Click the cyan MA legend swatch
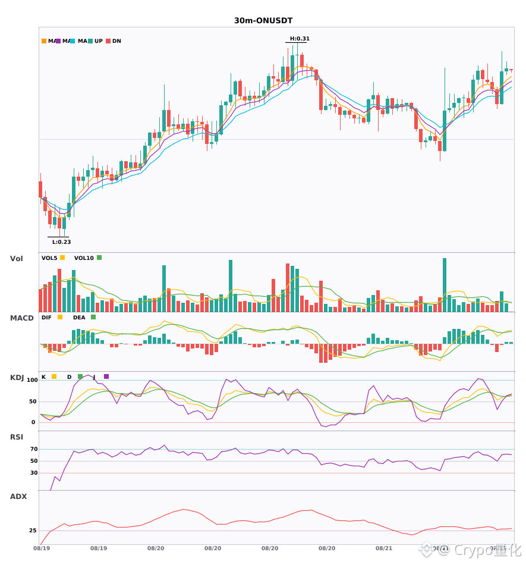Image resolution: width=526 pixels, height=565 pixels. pyautogui.click(x=73, y=41)
